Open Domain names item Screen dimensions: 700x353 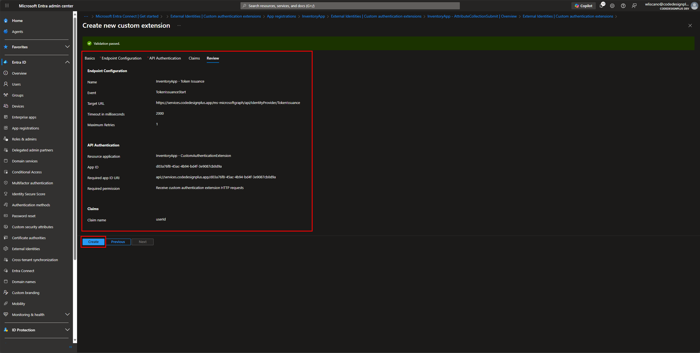(x=24, y=282)
